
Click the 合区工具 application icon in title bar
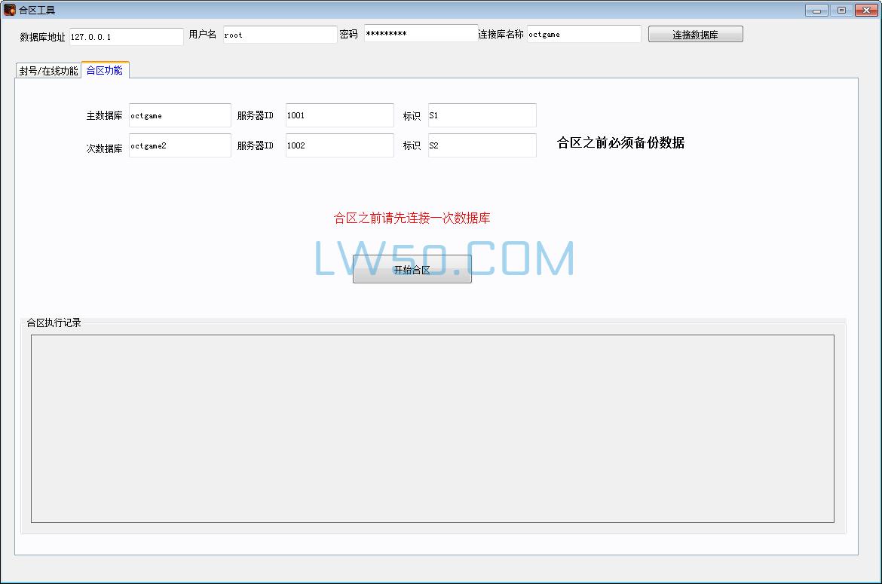(x=8, y=9)
